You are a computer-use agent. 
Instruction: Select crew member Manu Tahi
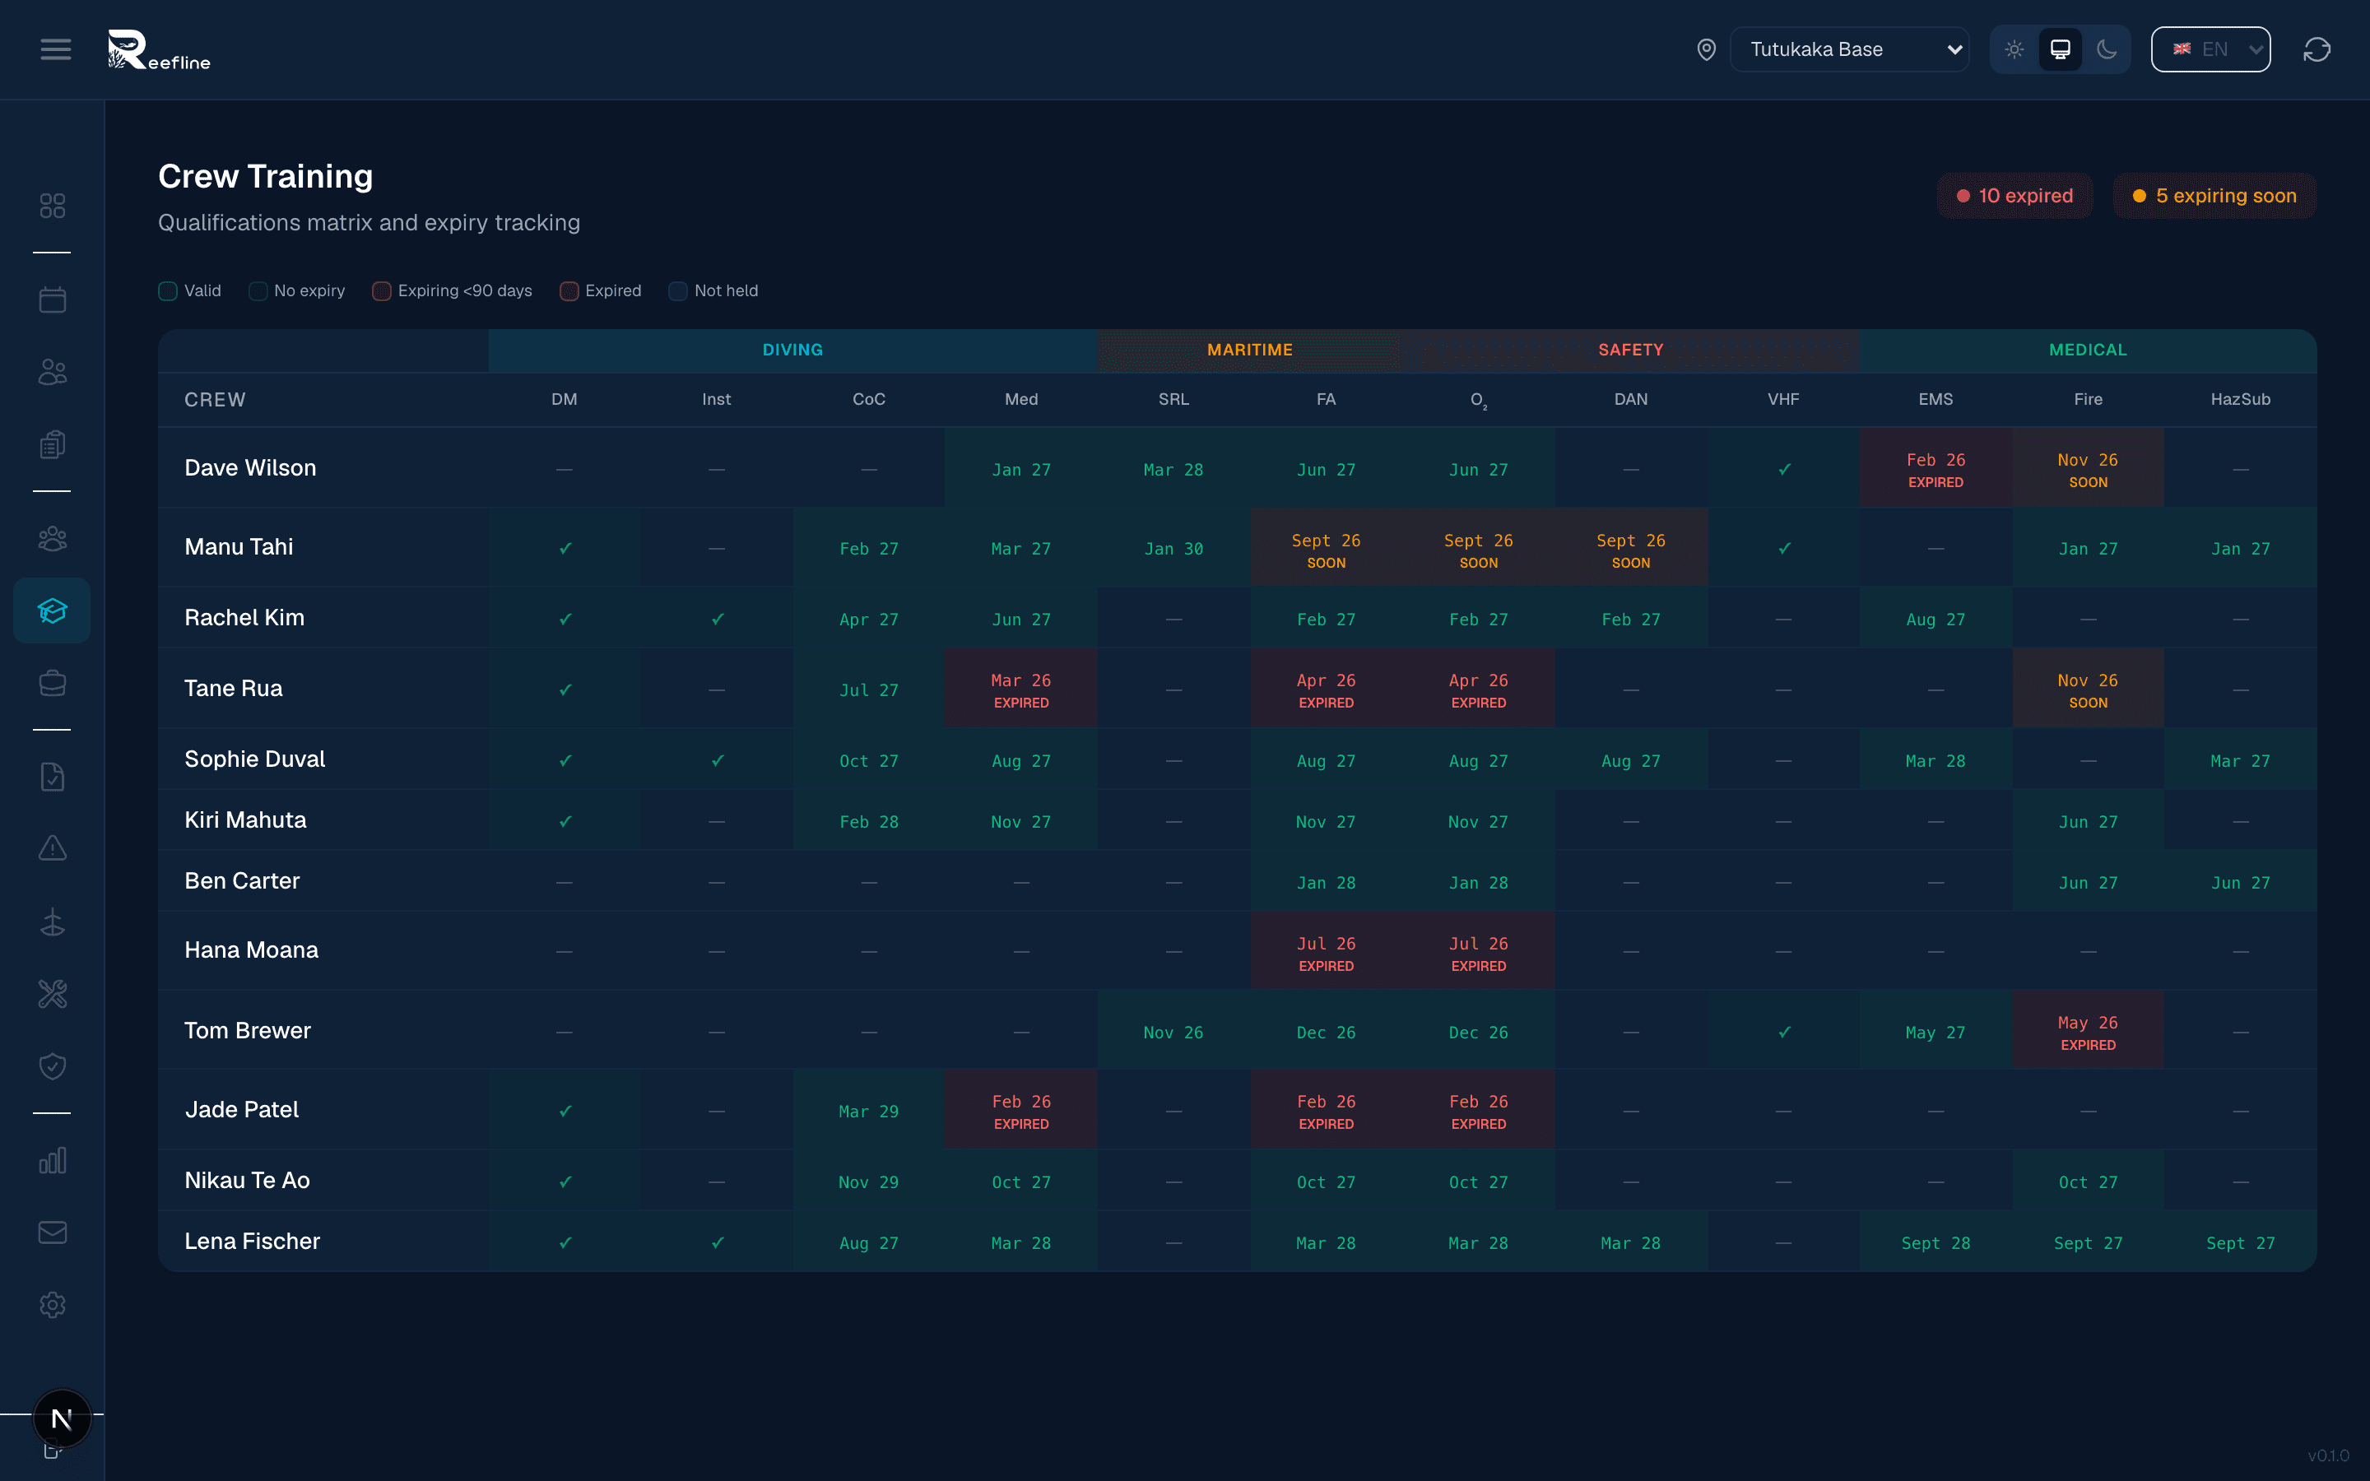tap(239, 547)
